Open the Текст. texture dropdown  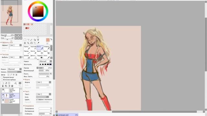click(44, 94)
